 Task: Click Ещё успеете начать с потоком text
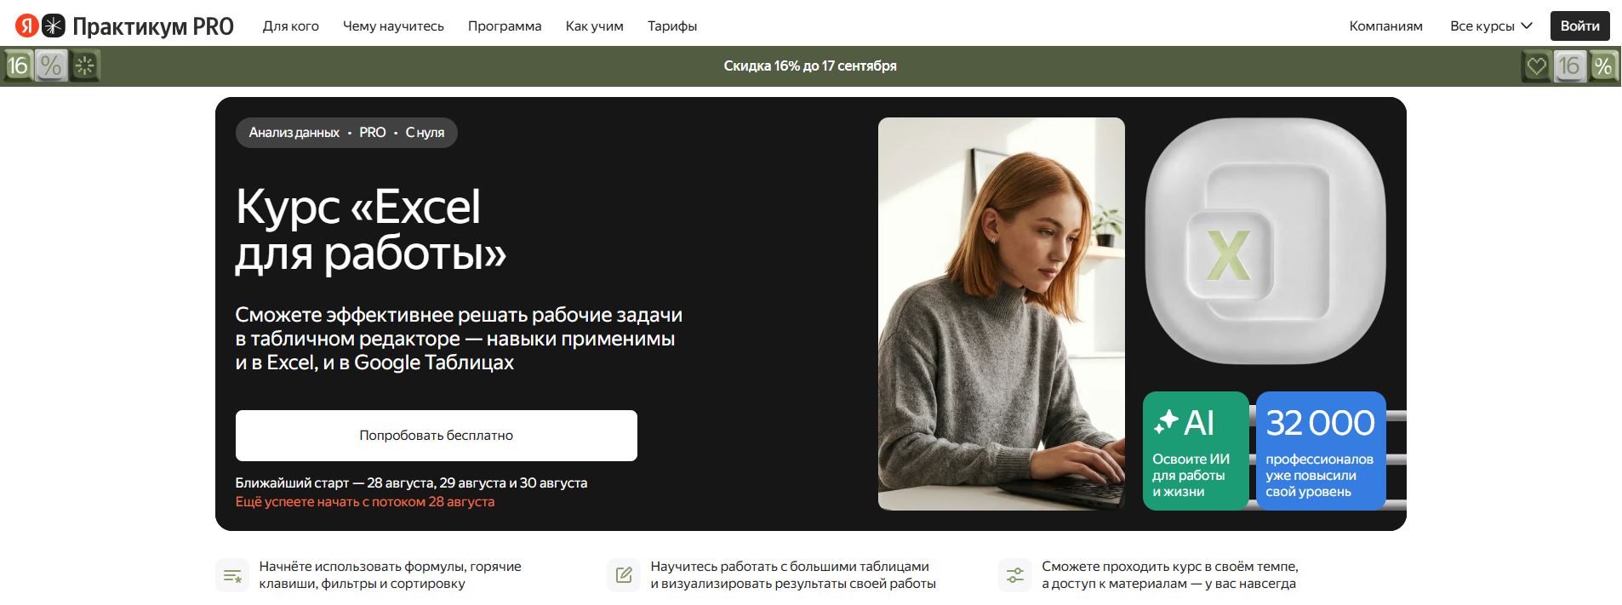point(365,502)
